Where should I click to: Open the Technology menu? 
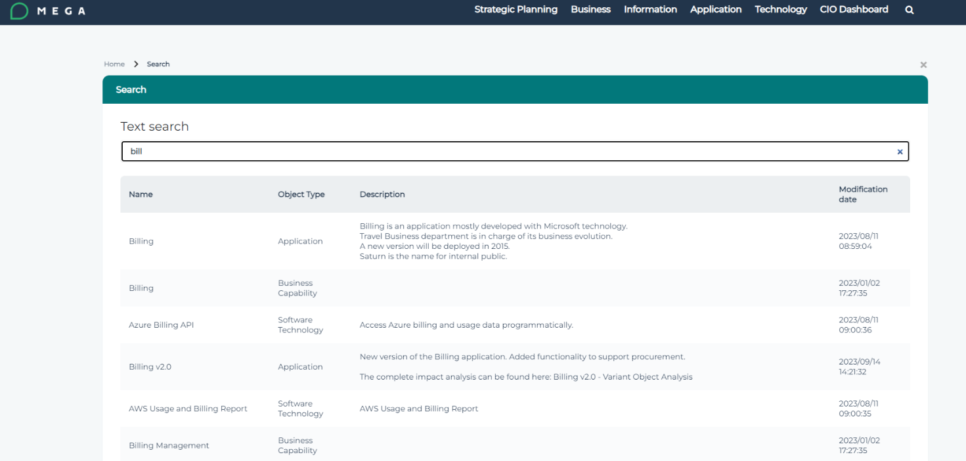point(780,9)
